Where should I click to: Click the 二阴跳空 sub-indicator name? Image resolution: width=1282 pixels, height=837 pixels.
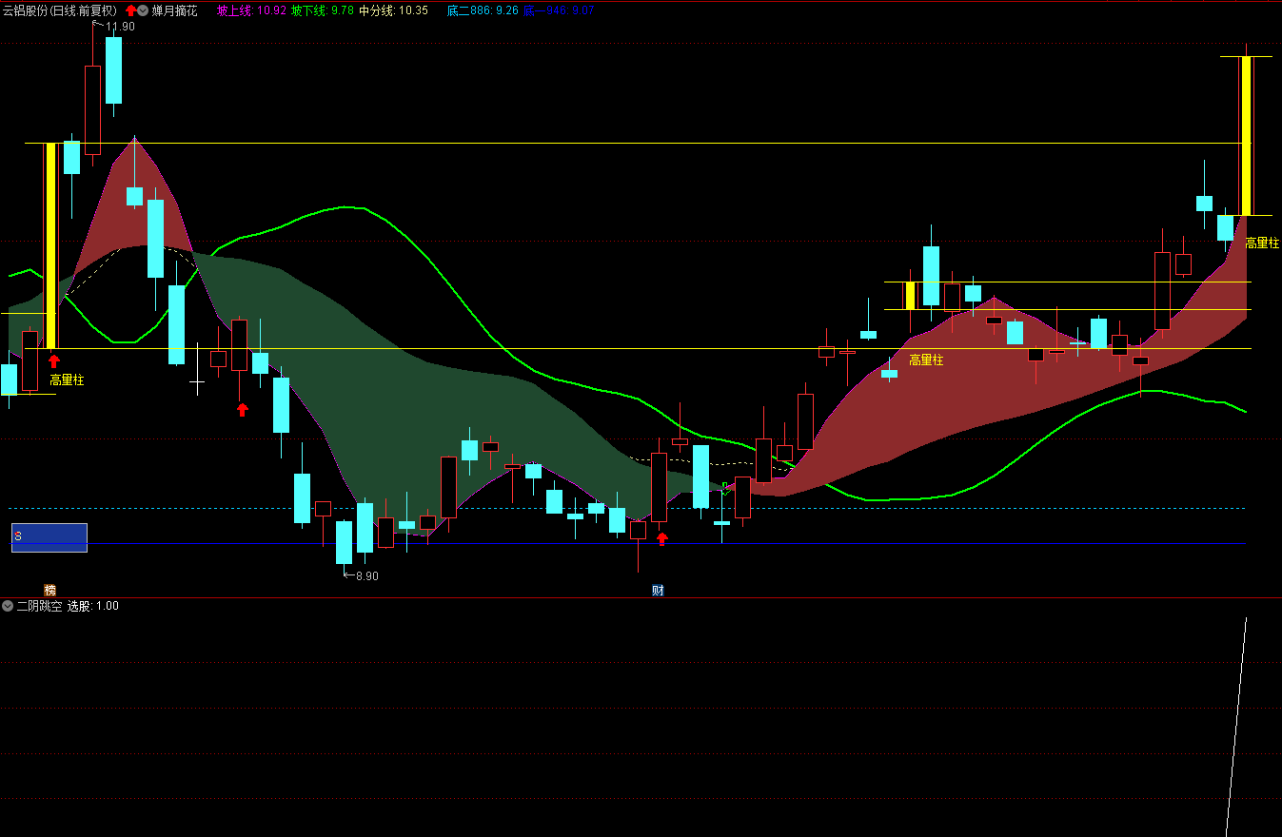pos(39,606)
